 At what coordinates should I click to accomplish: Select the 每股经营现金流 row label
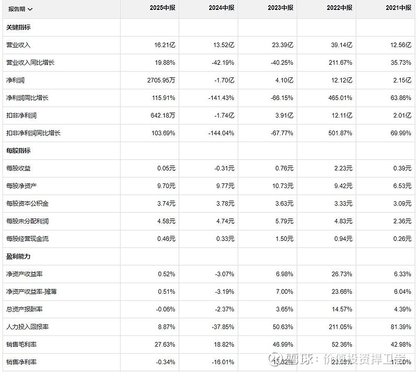[x=28, y=239]
